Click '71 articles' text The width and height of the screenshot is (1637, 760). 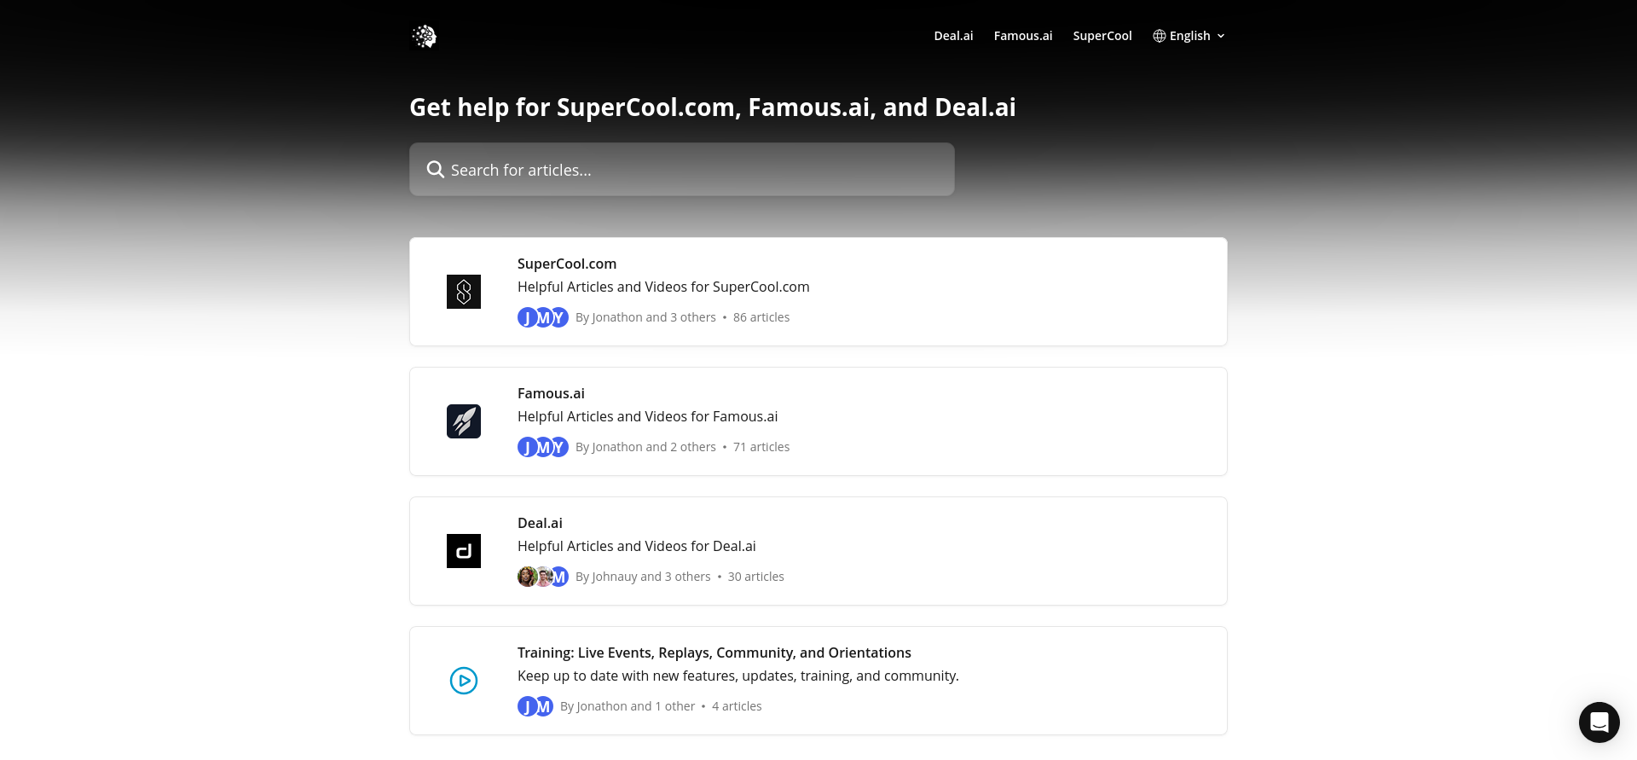761,447
